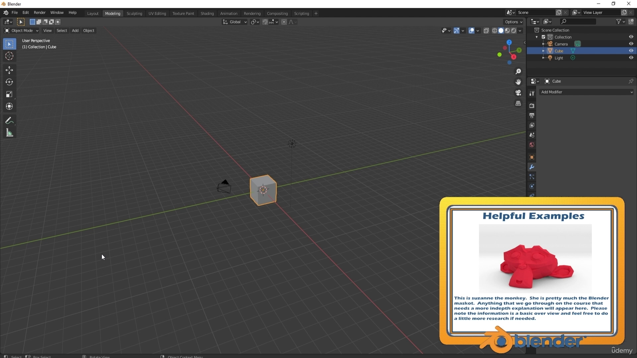The width and height of the screenshot is (637, 358).
Task: Toggle proportional editing
Action: [284, 22]
